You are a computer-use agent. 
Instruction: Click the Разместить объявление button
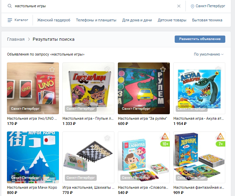[x=200, y=39]
